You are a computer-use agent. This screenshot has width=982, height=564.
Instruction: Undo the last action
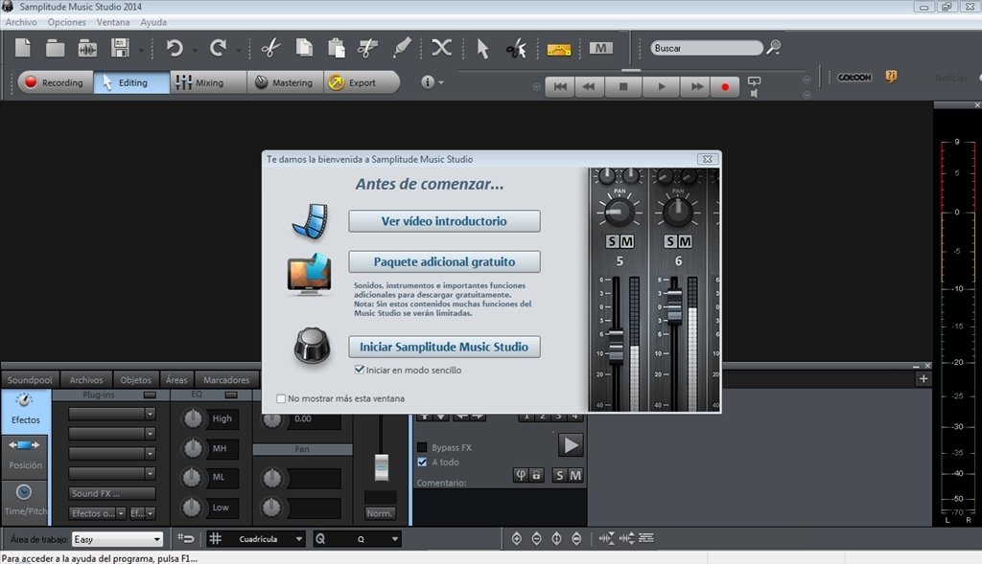click(x=175, y=48)
